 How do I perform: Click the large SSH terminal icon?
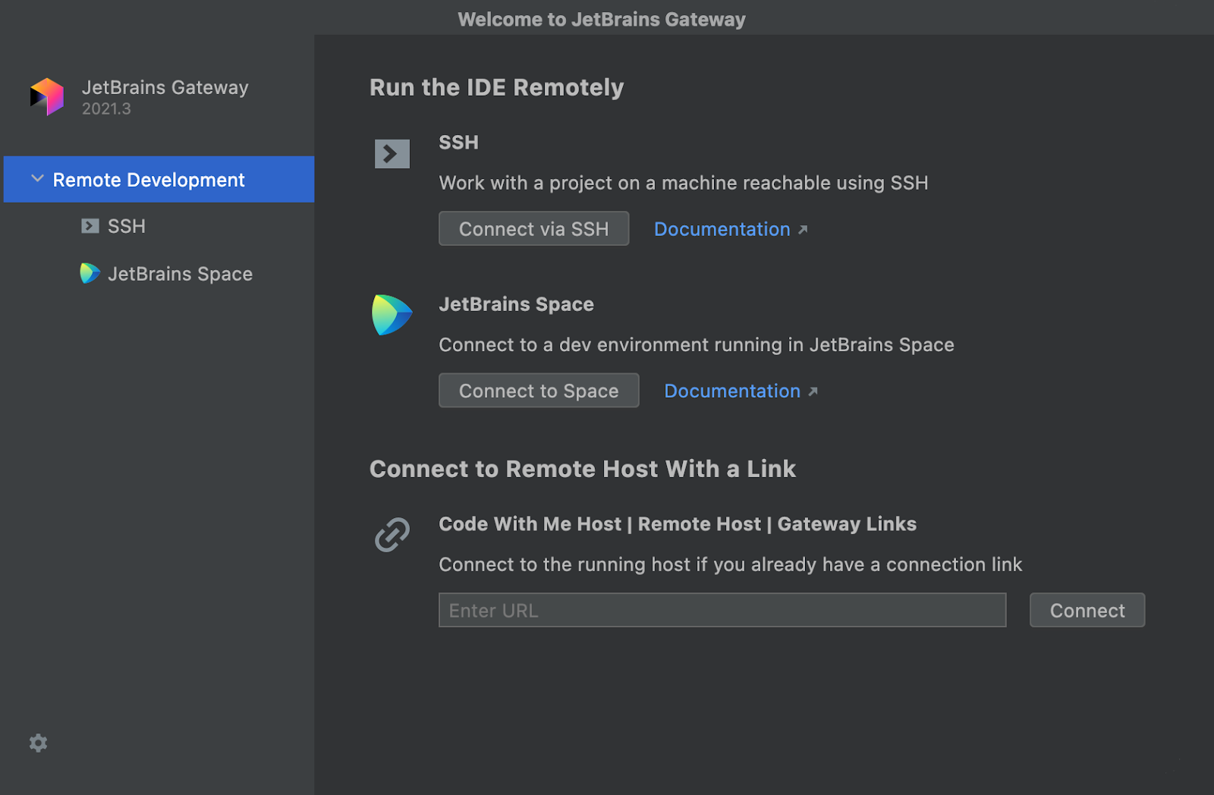coord(392,154)
